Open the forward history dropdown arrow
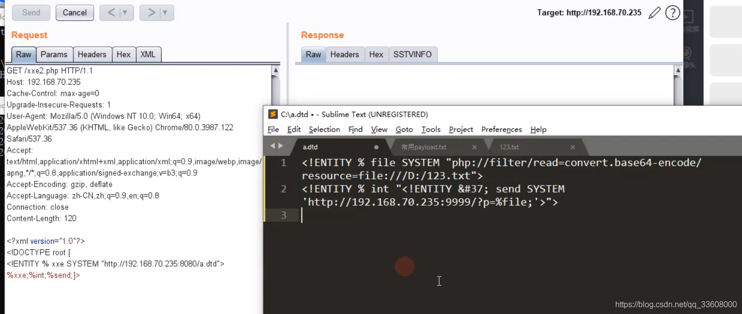Screen dimensions: 742x314 tap(165, 13)
